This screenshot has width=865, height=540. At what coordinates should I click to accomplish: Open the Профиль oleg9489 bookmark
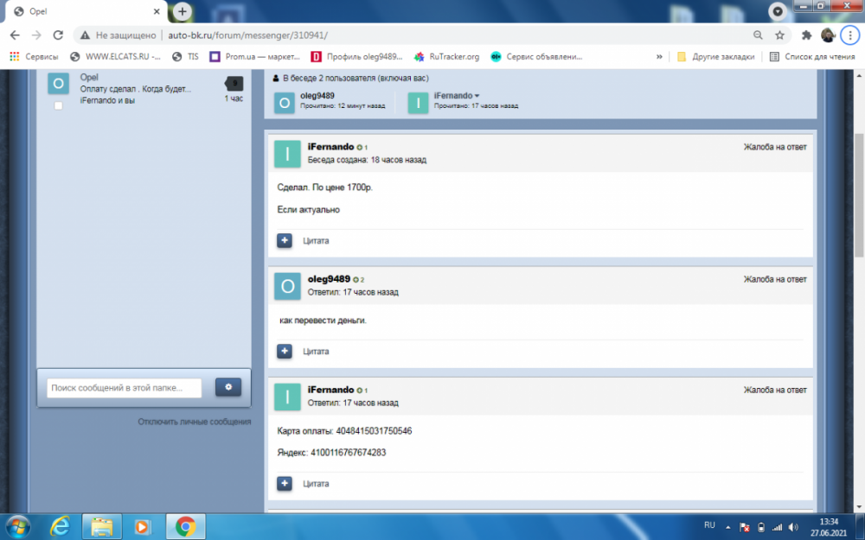[357, 56]
